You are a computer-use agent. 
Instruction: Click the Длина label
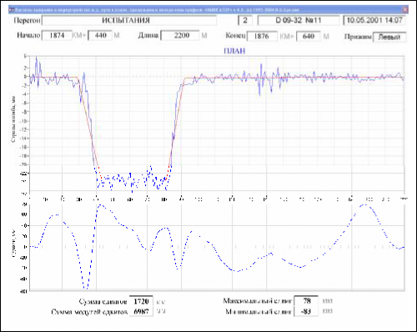tap(148, 35)
